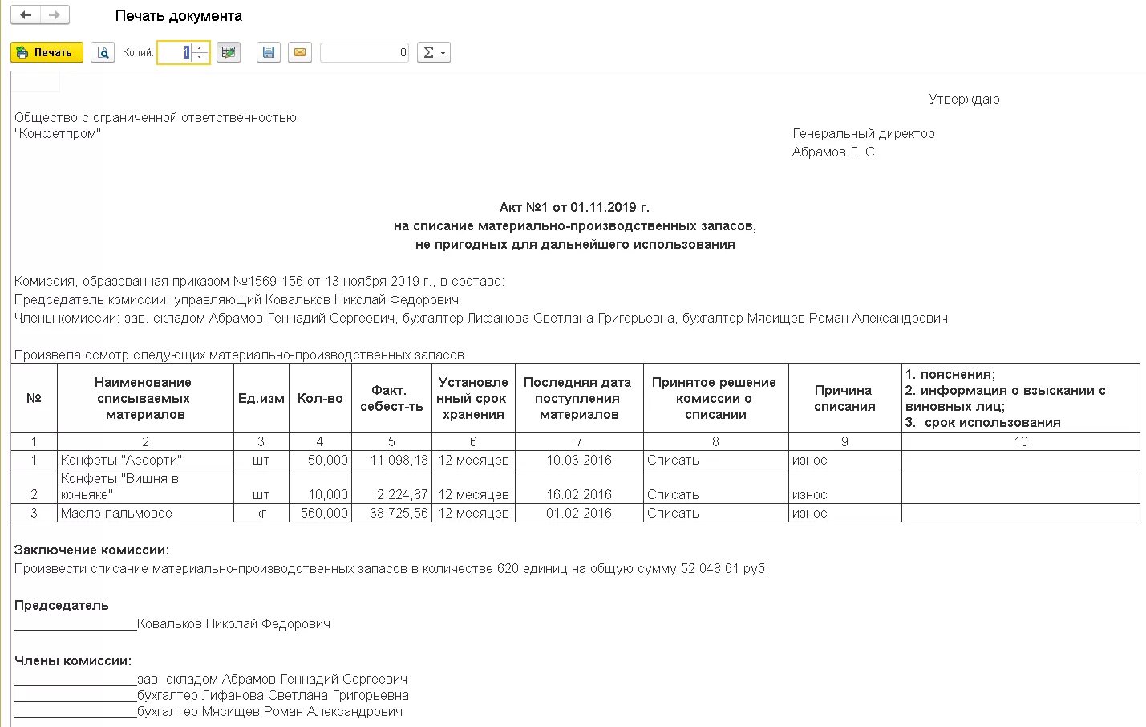
Task: Click header 'Кол-во'
Action: tap(320, 398)
